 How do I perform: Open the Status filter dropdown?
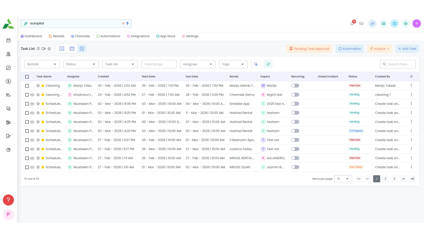(x=81, y=64)
